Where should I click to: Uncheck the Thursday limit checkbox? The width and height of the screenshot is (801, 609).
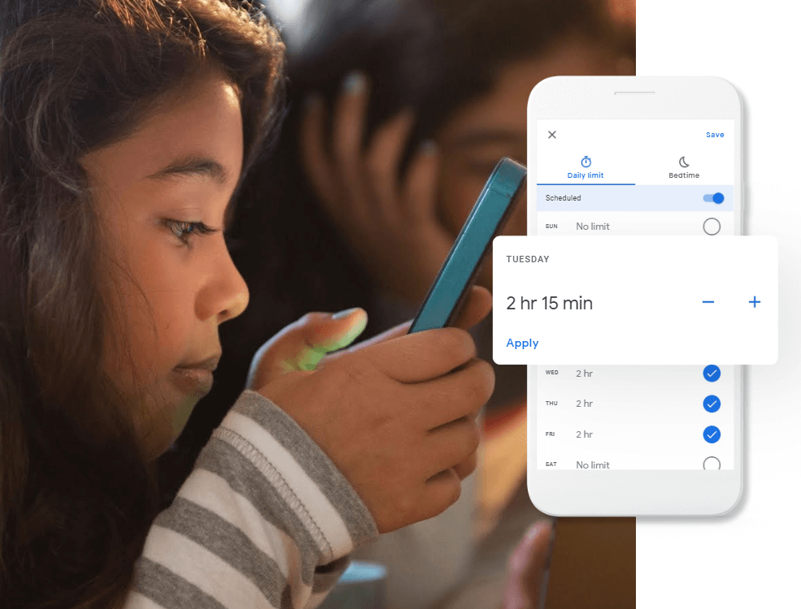coord(712,404)
